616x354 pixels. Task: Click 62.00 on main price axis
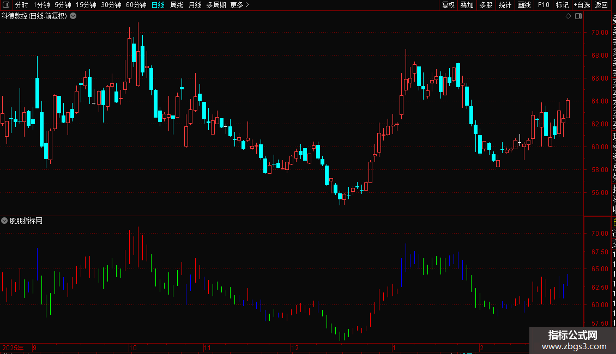[600, 124]
